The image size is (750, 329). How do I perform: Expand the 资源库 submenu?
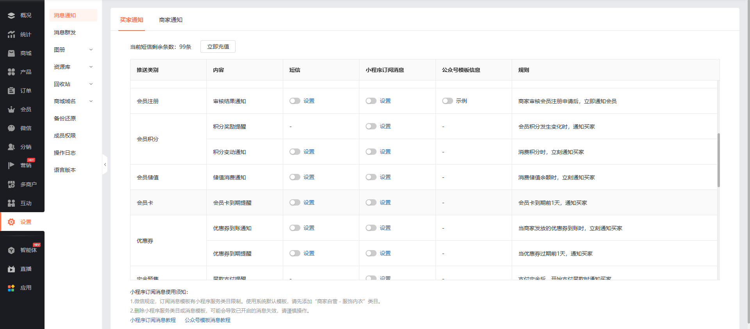coord(91,67)
